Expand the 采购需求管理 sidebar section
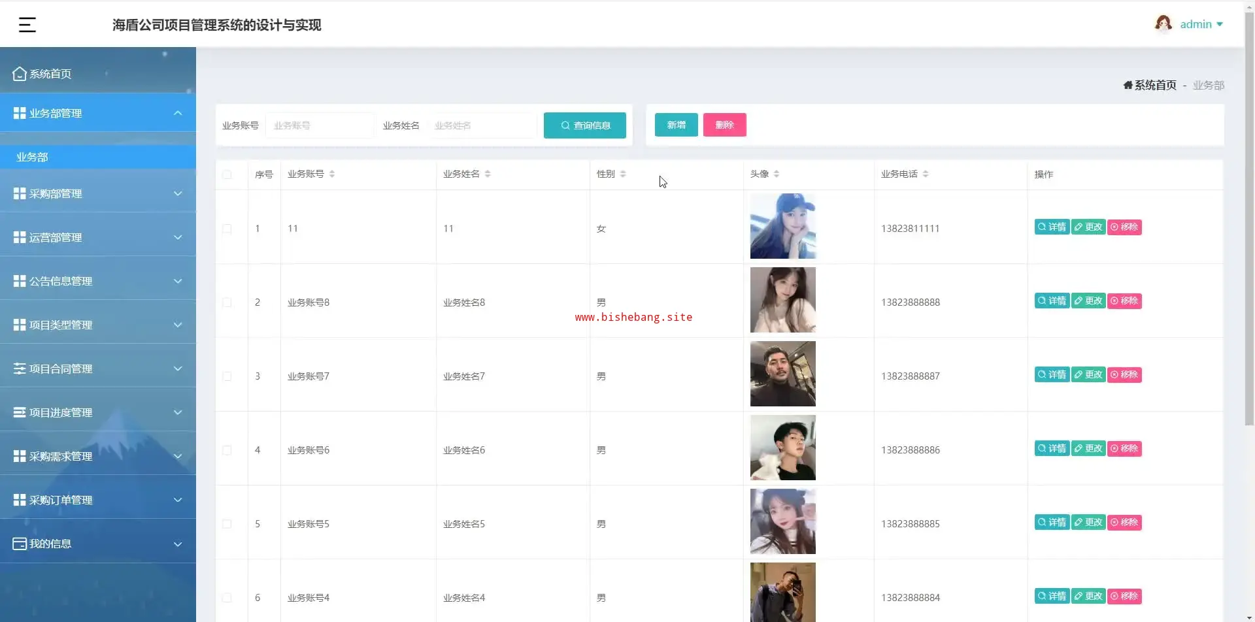Image resolution: width=1255 pixels, height=622 pixels. (x=98, y=456)
